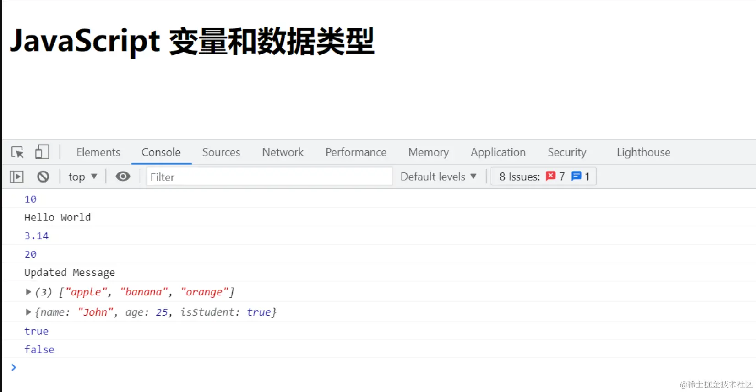This screenshot has height=392, width=756.
Task: Activate the inspect element picker icon
Action: pos(17,152)
